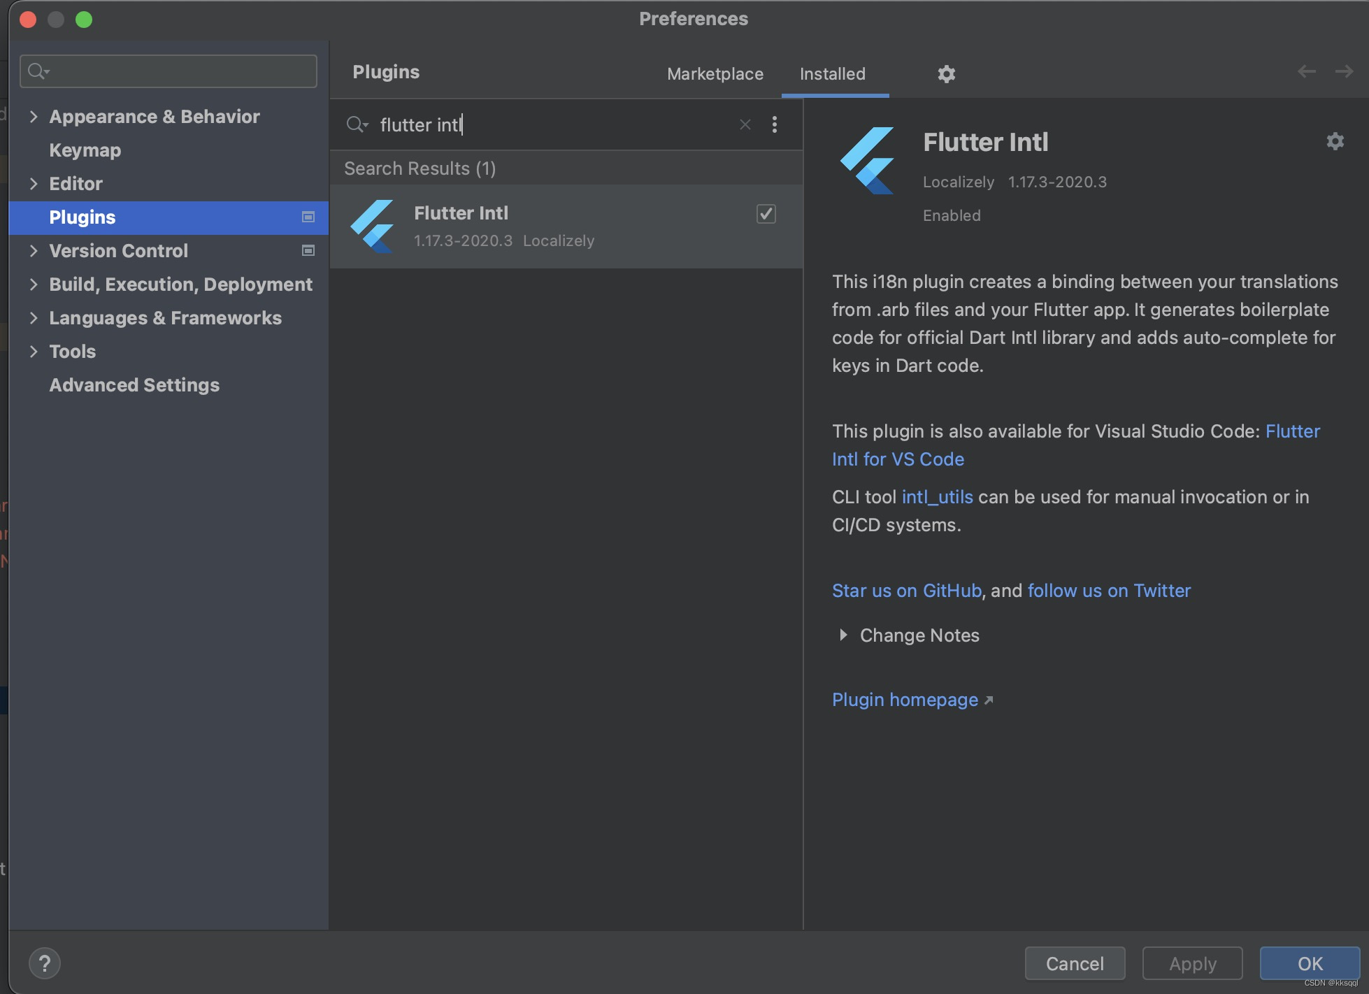Image resolution: width=1369 pixels, height=994 pixels.
Task: Click the Cancel button
Action: (1075, 963)
